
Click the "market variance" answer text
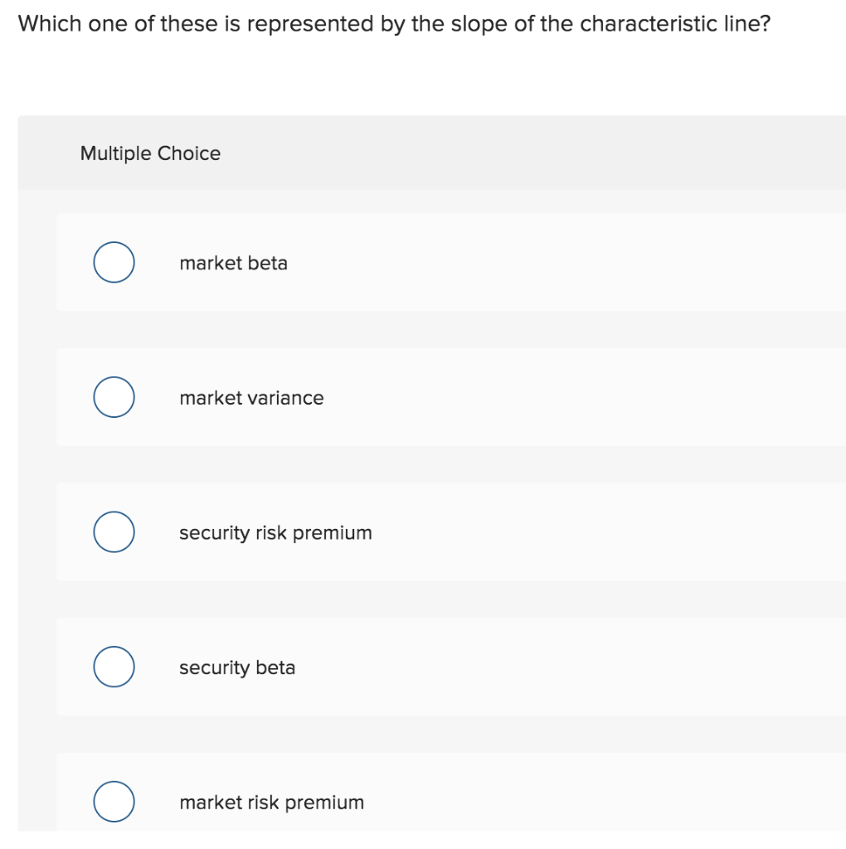(x=251, y=398)
